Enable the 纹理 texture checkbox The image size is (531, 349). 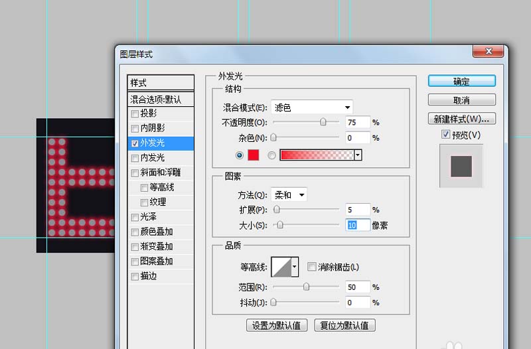pos(144,202)
